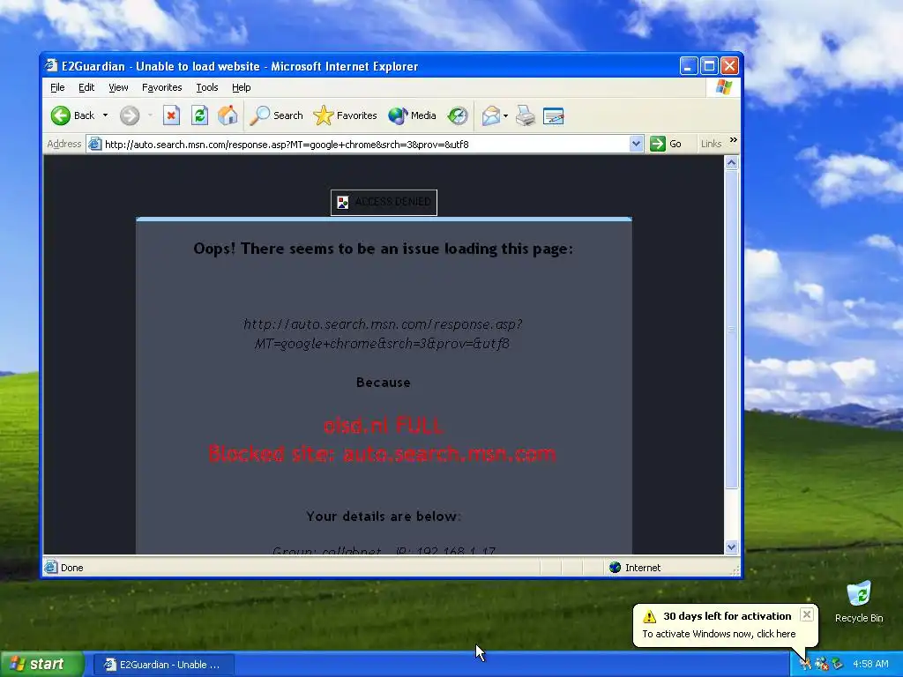Click the Windows flag logo in menu bar

(723, 87)
